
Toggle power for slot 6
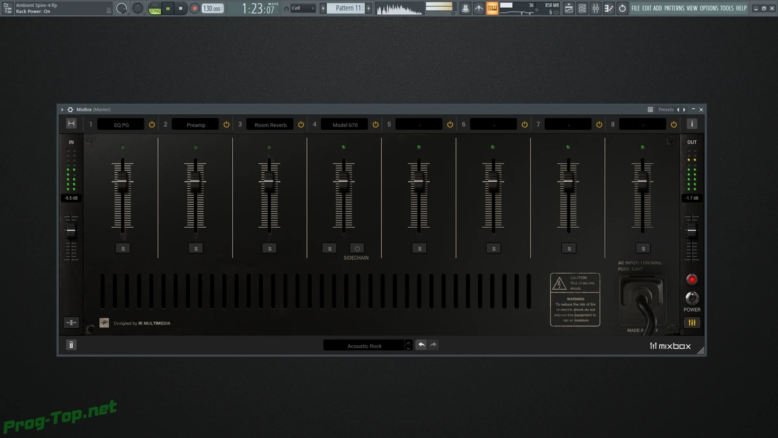click(x=525, y=124)
